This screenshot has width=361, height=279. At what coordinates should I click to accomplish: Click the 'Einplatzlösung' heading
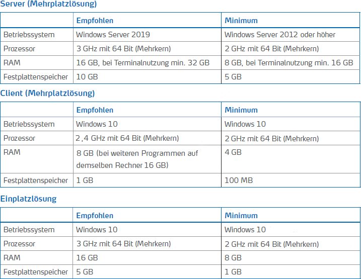tap(28, 199)
